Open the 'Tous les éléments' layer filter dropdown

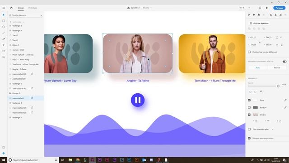click(26, 15)
